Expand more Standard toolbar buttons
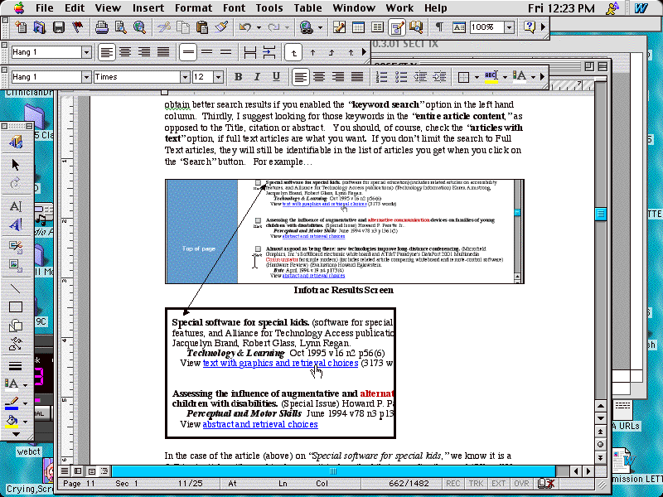 (x=544, y=27)
